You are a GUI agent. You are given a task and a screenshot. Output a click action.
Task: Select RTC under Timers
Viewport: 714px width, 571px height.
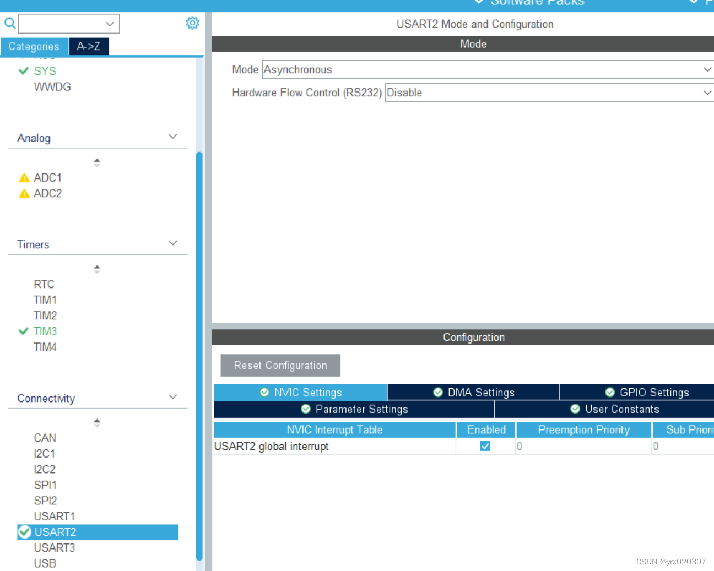tap(44, 285)
